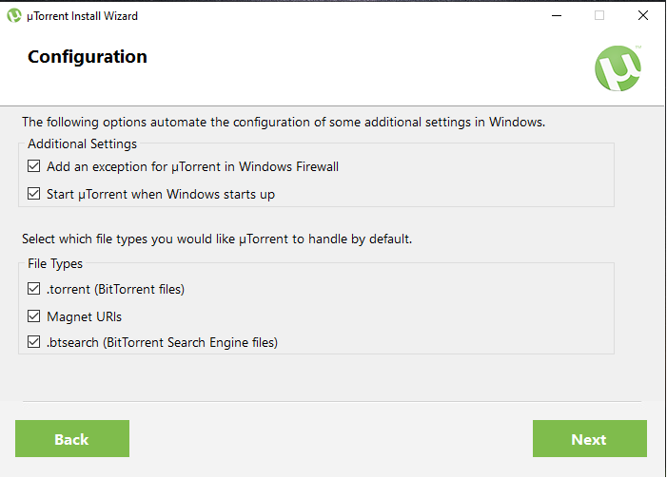Image resolution: width=667 pixels, height=478 pixels.
Task: Click the 'Select which file types' instruction text
Action: pos(217,239)
